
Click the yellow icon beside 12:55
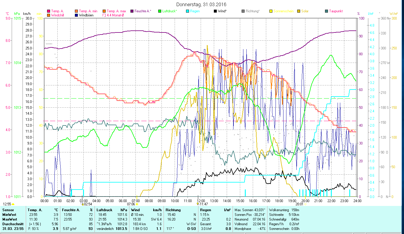tap(13, 204)
